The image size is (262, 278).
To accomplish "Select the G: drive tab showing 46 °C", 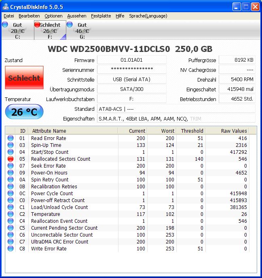I will tap(82, 30).
